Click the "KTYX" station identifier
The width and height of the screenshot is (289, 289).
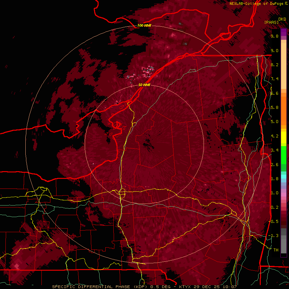[185, 287]
